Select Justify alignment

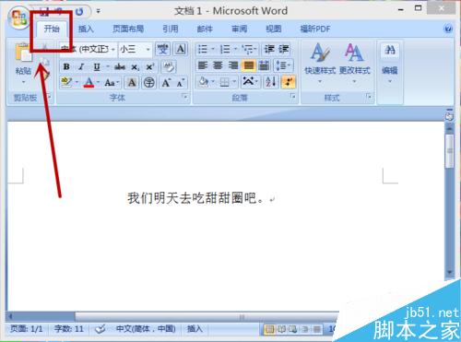click(249, 65)
